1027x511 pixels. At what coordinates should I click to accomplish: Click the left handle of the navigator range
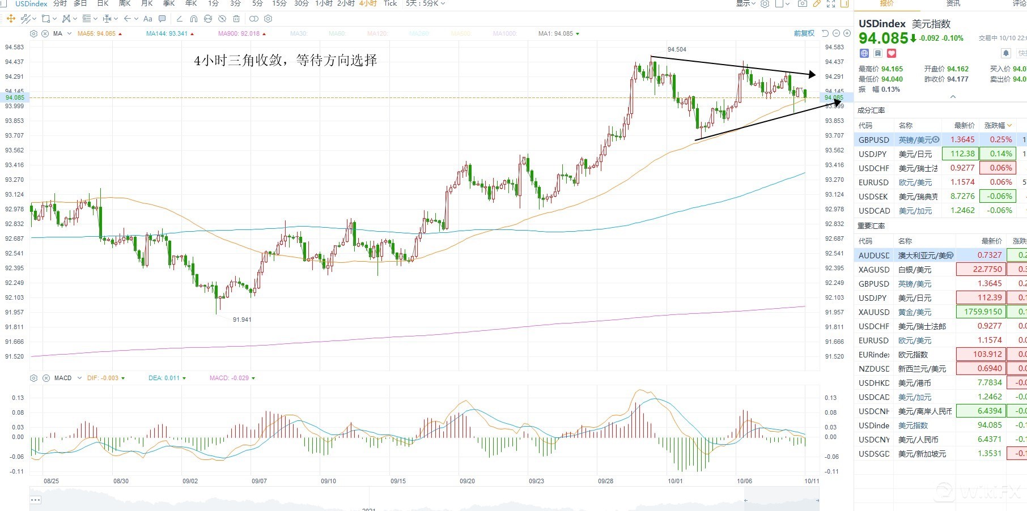pyautogui.click(x=745, y=500)
